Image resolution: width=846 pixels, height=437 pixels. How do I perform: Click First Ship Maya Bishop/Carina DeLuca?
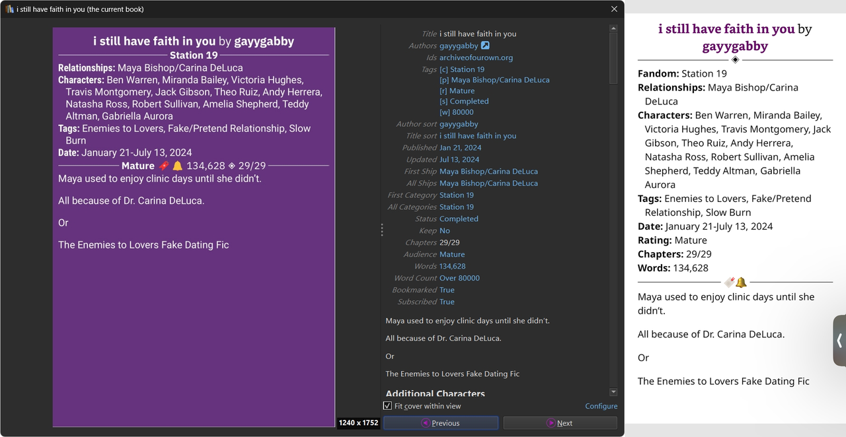pyautogui.click(x=488, y=172)
